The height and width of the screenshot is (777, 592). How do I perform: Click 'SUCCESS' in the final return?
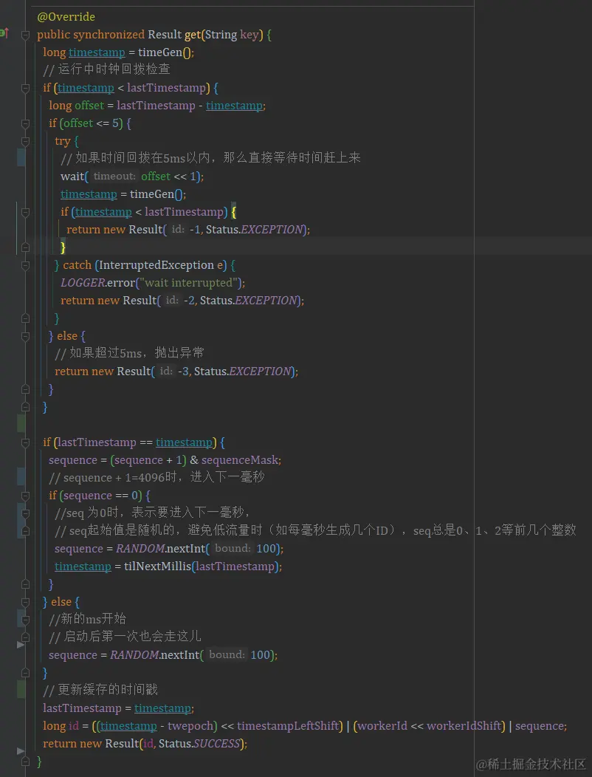pyautogui.click(x=216, y=744)
